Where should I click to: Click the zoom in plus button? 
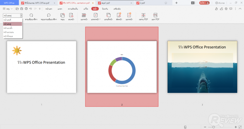pyautogui.click(x=236, y=127)
